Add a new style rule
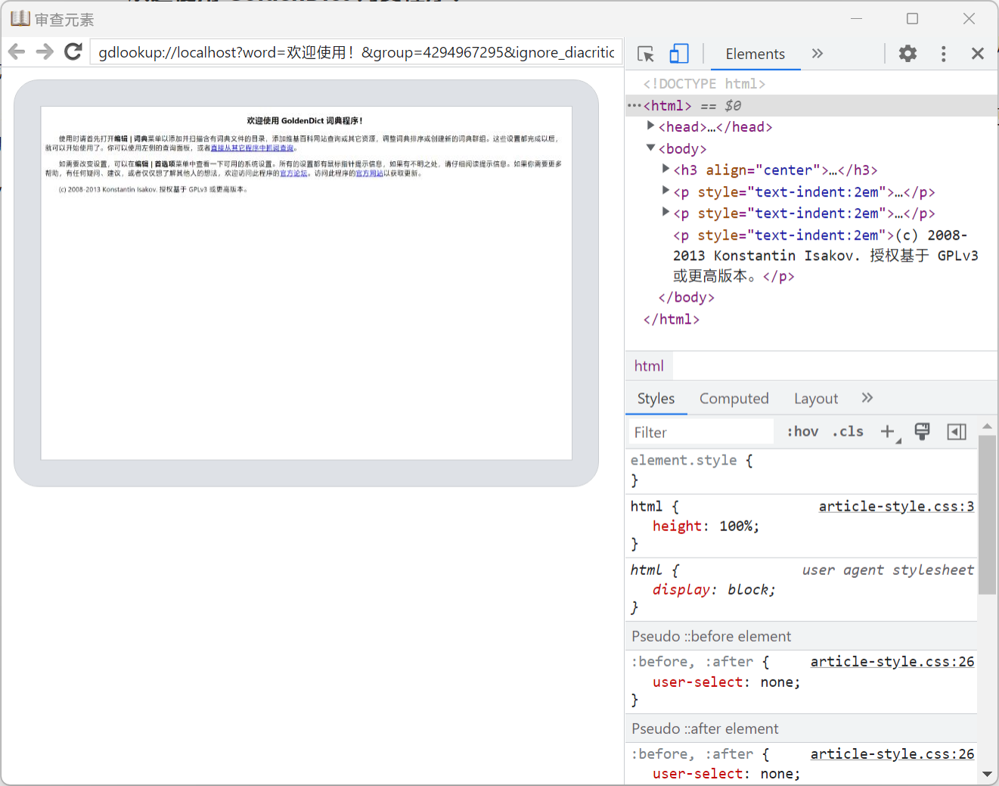This screenshot has width=999, height=786. pos(888,431)
